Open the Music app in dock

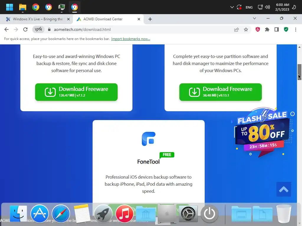[x=124, y=214]
